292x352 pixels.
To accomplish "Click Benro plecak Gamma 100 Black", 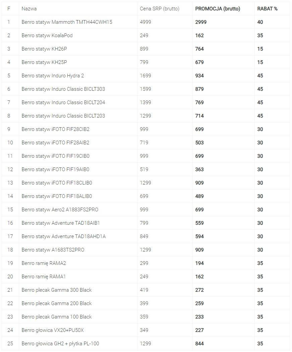I will (x=56, y=317).
